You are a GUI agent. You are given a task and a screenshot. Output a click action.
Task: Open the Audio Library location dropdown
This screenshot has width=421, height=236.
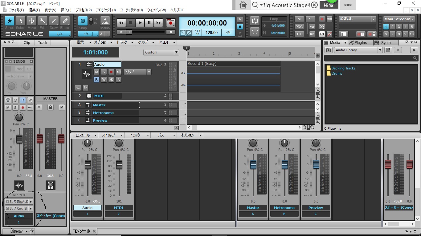(x=358, y=50)
